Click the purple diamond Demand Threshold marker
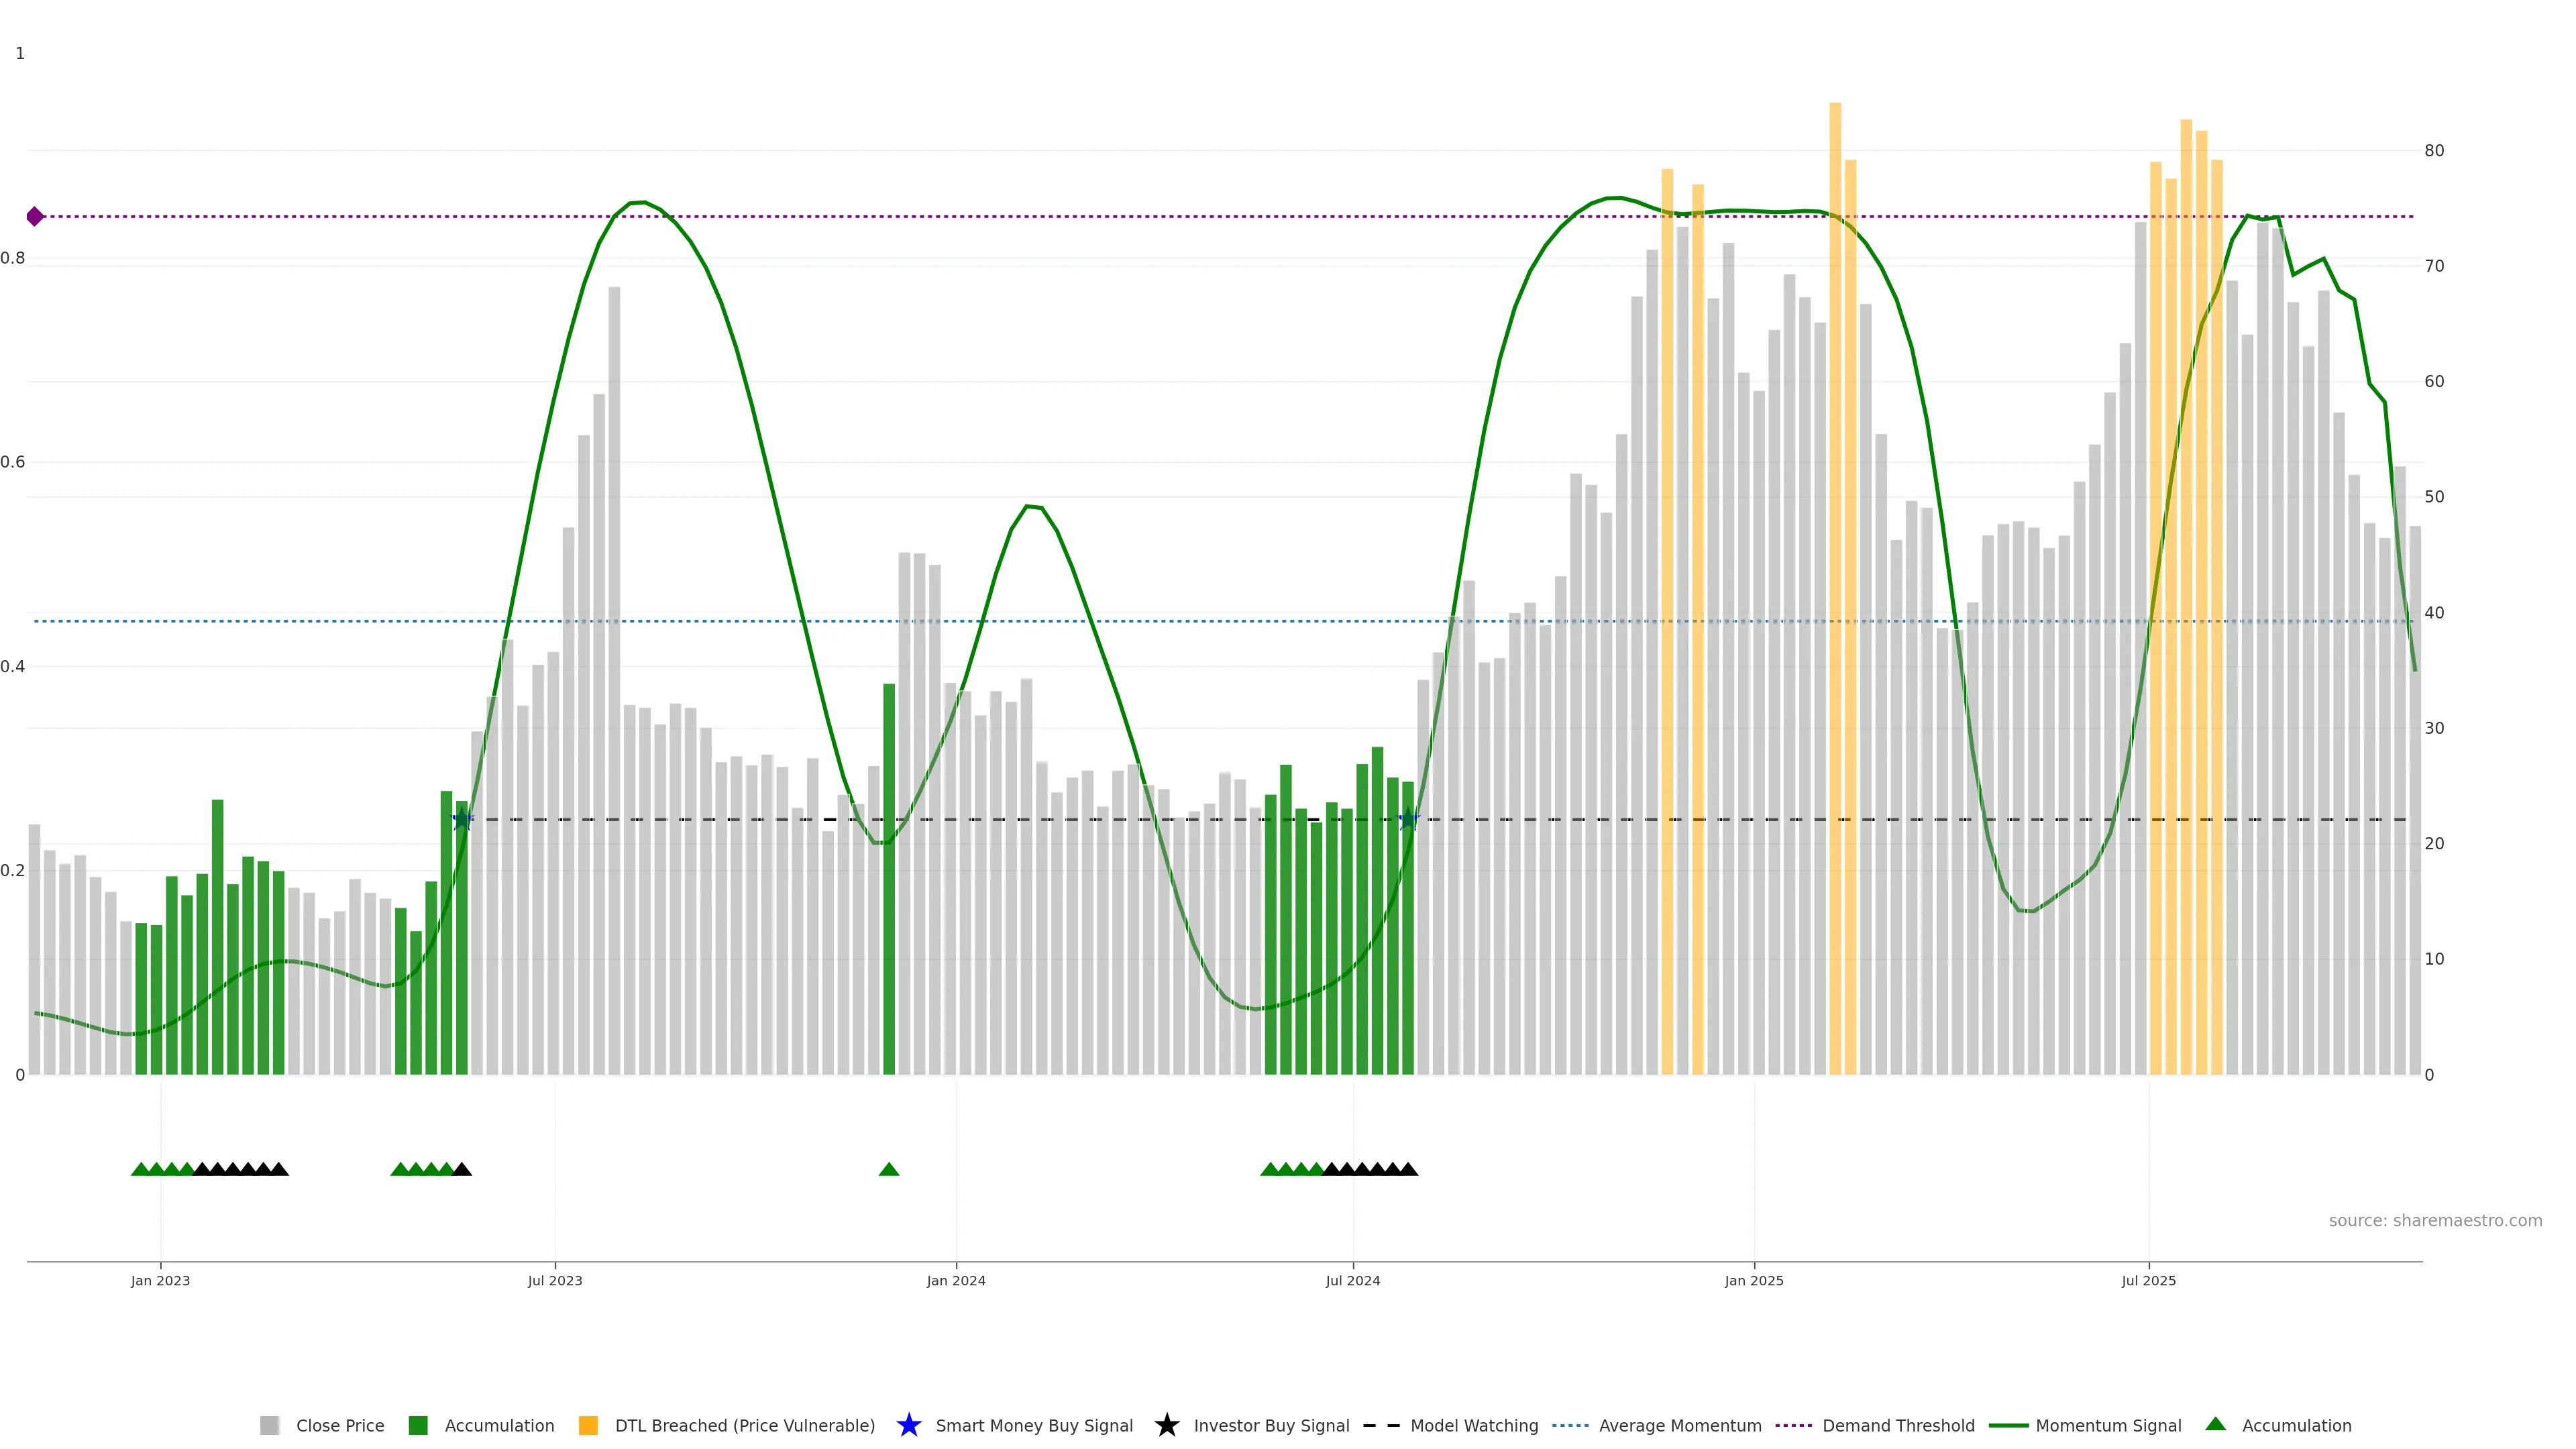Image resolution: width=2576 pixels, height=1449 pixels. click(x=35, y=216)
